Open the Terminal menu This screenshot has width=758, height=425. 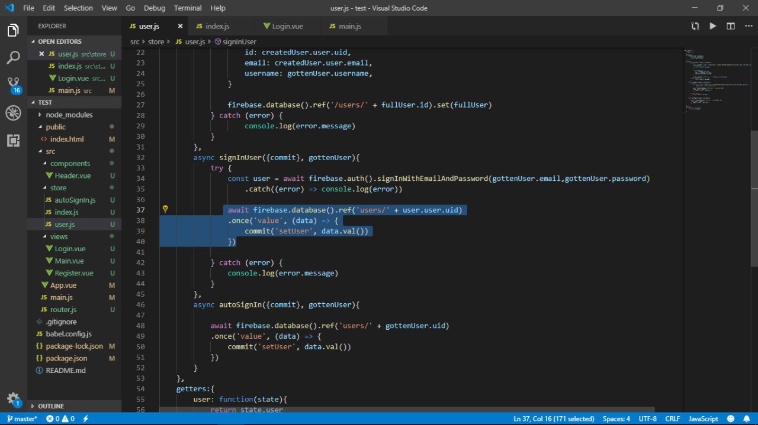pyautogui.click(x=187, y=8)
